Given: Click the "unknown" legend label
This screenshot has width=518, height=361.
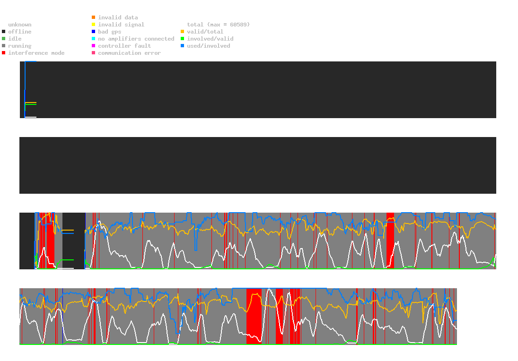Looking at the screenshot, I should (20, 25).
